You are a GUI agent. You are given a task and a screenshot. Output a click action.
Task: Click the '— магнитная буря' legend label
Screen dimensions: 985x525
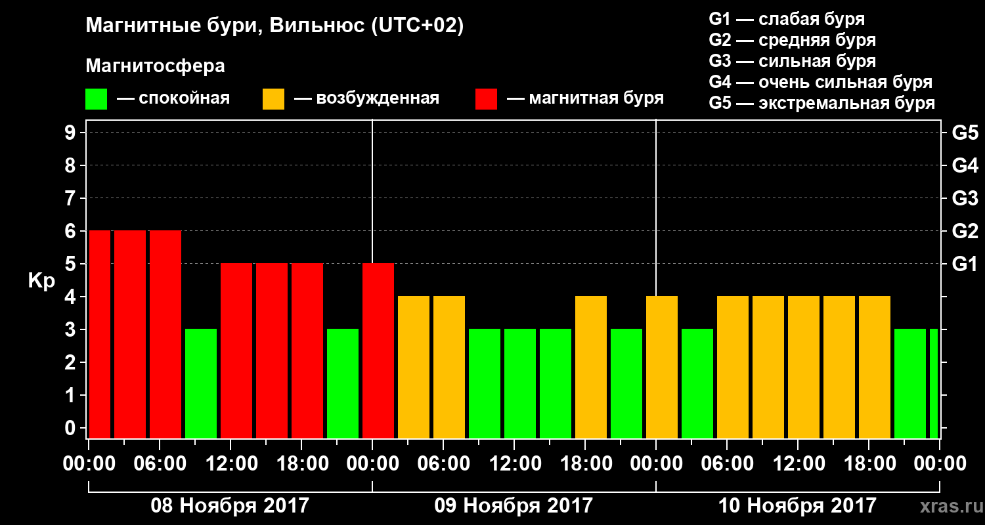pos(585,98)
